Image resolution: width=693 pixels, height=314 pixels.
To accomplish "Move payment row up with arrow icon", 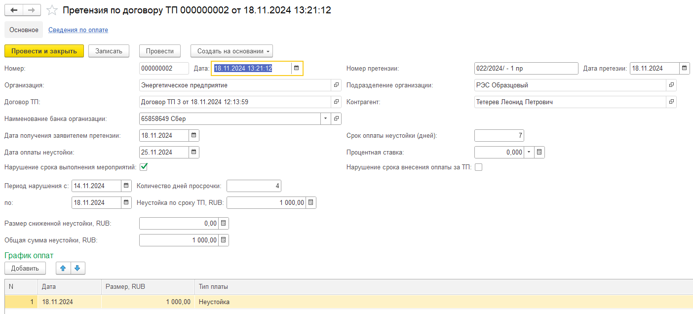I will pyautogui.click(x=63, y=268).
